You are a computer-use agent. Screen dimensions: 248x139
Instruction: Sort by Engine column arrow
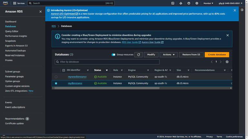point(148,70)
